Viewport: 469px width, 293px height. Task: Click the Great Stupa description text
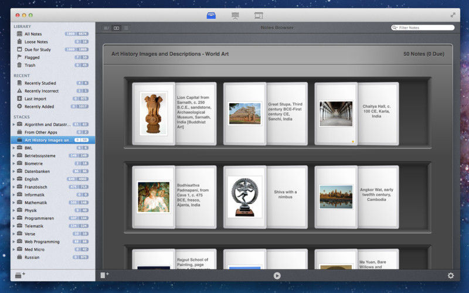(x=285, y=111)
